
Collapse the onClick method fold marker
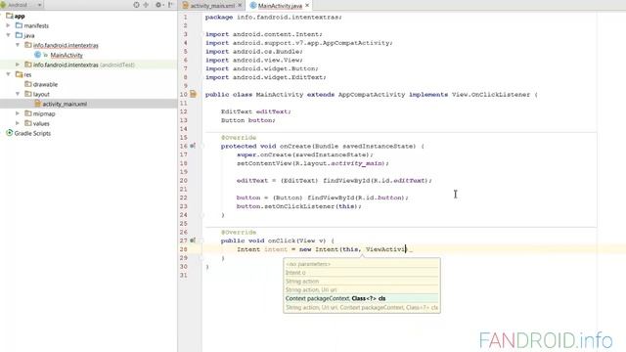(x=202, y=241)
